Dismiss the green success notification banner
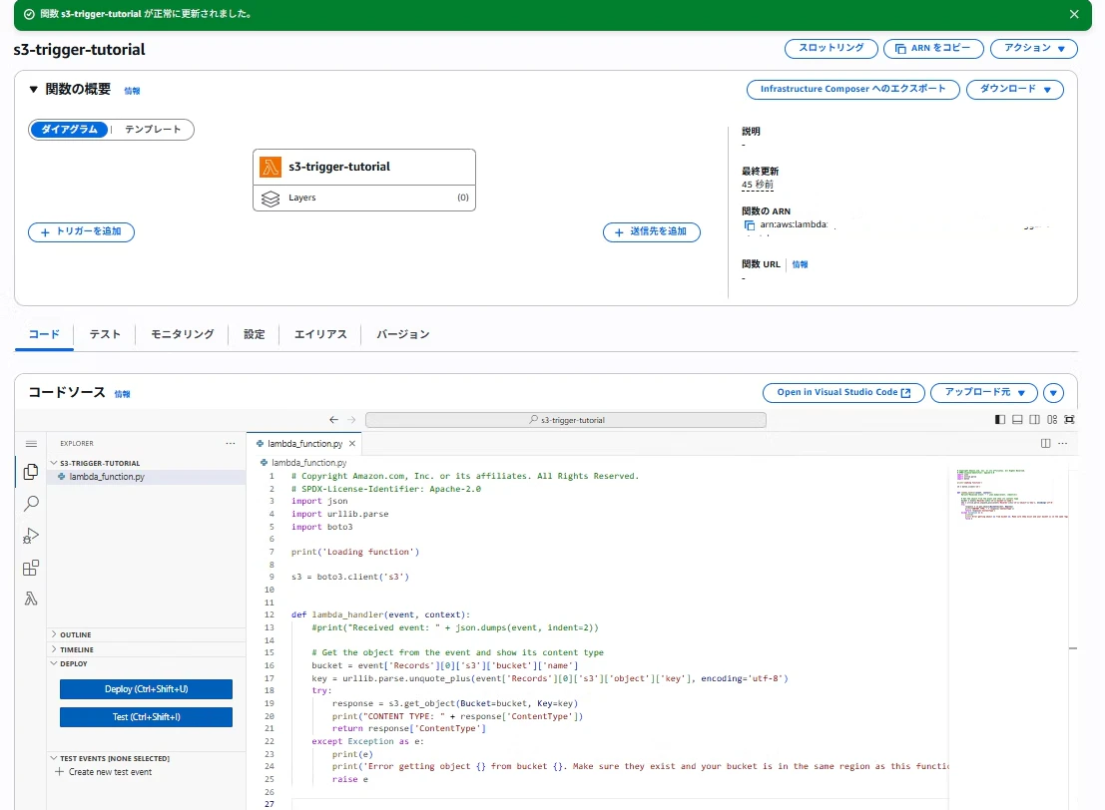Screen dimensions: 1105x810 click(1074, 14)
